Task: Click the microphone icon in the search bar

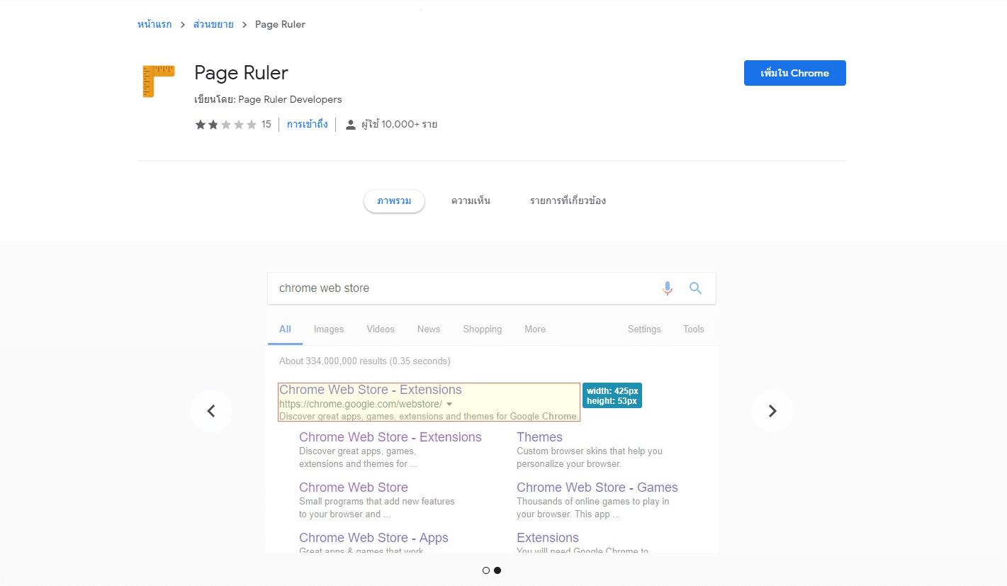Action: pyautogui.click(x=667, y=288)
